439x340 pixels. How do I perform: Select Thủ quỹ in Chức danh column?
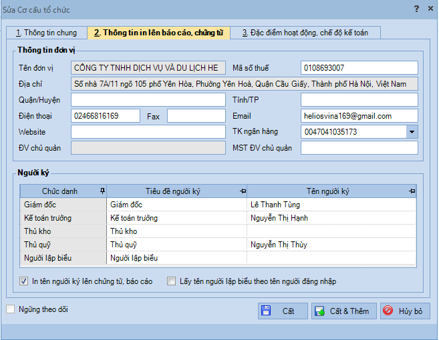point(63,245)
